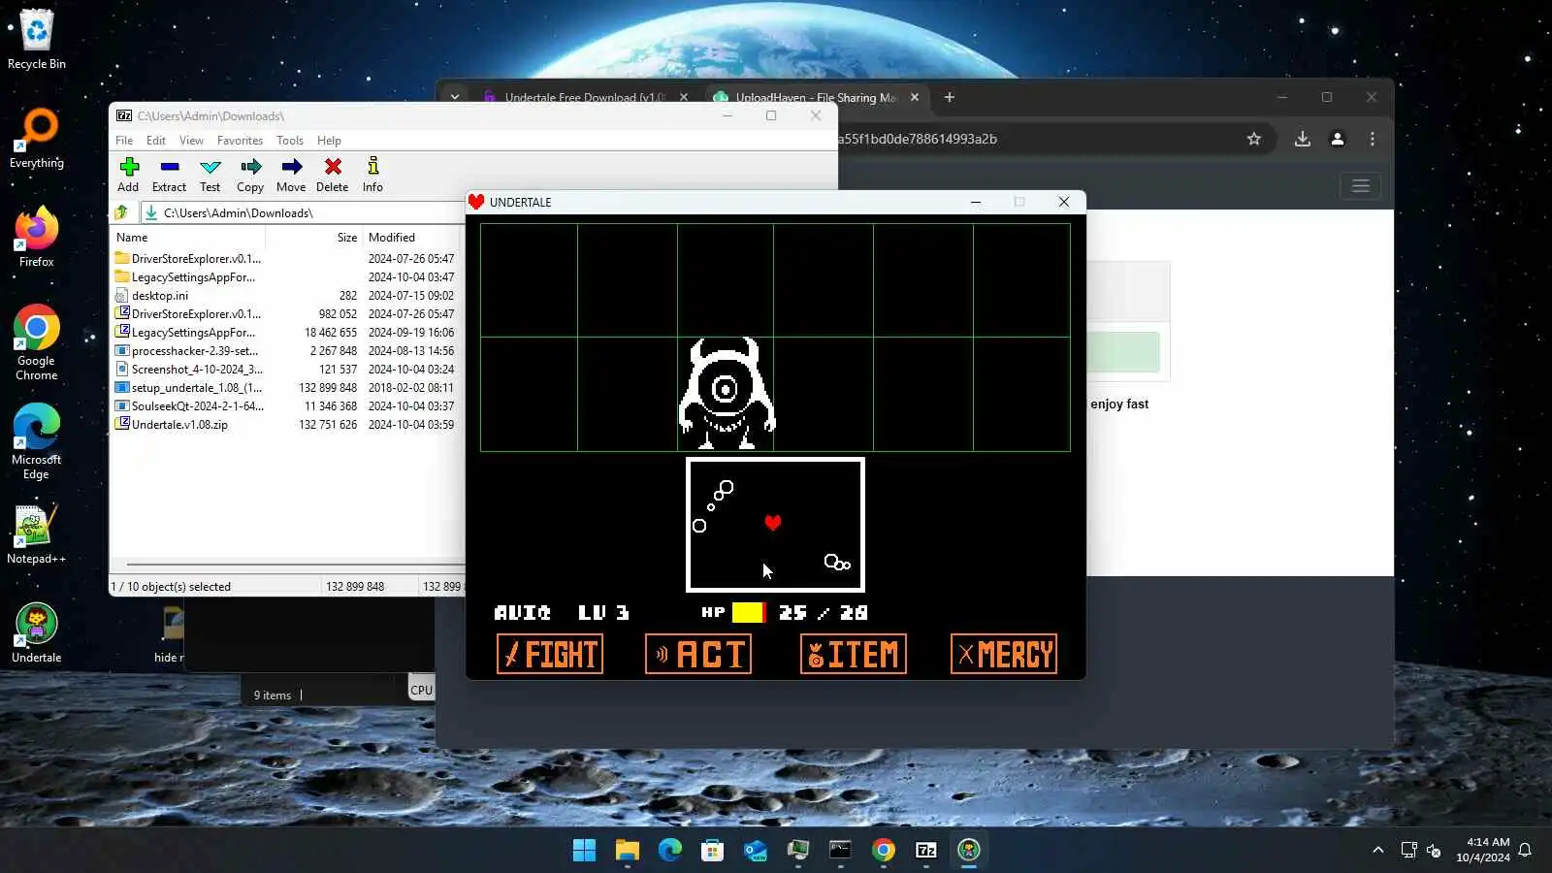Open a new Chrome tab

coord(950,97)
